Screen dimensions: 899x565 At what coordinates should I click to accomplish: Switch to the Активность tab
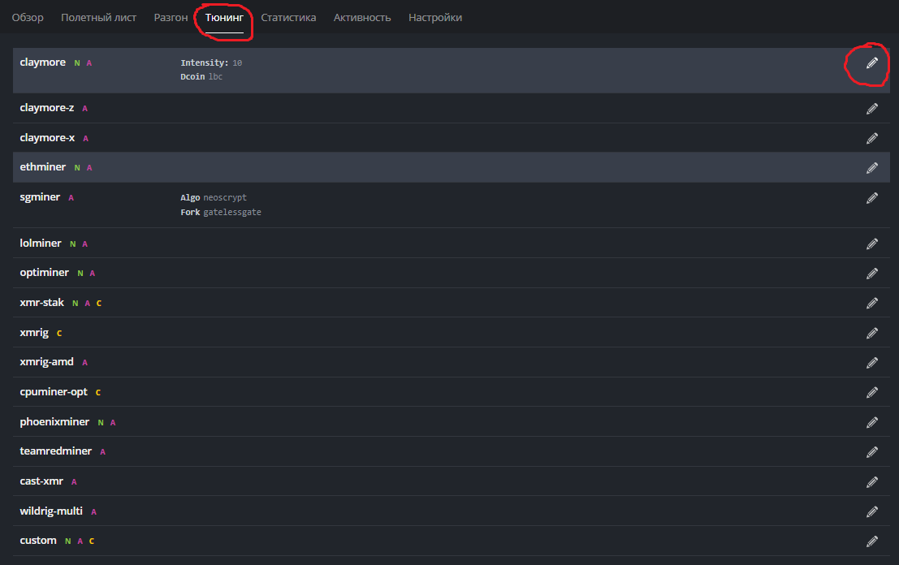click(x=362, y=18)
